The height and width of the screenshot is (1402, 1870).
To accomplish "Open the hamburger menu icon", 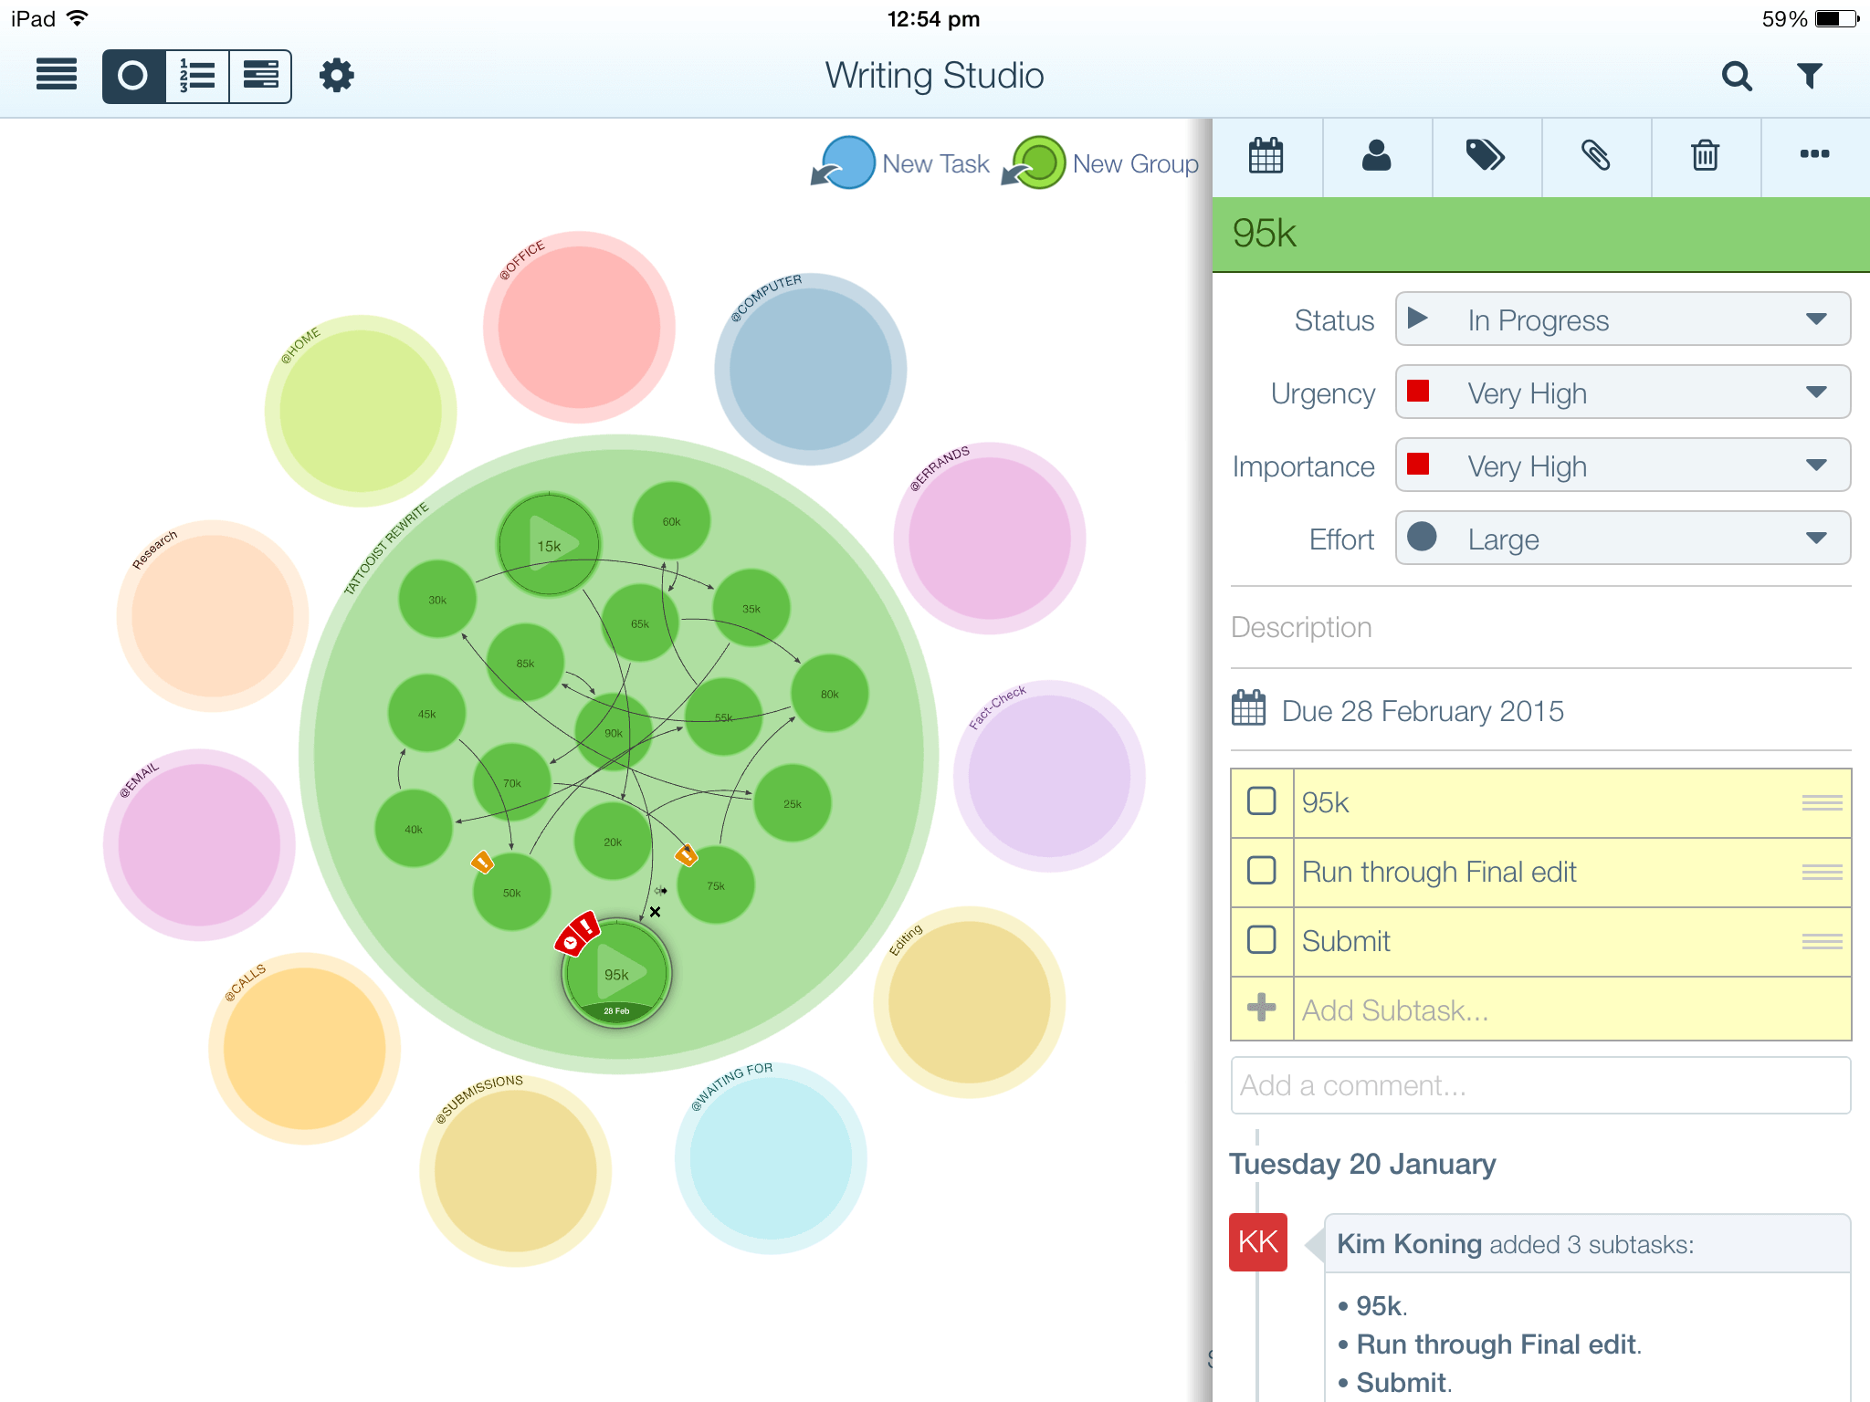I will pos(57,75).
